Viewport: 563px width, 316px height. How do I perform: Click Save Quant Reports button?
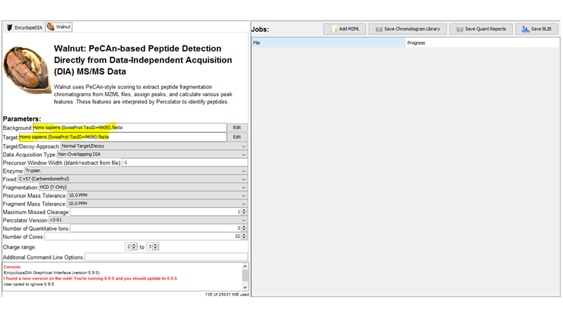click(x=481, y=29)
